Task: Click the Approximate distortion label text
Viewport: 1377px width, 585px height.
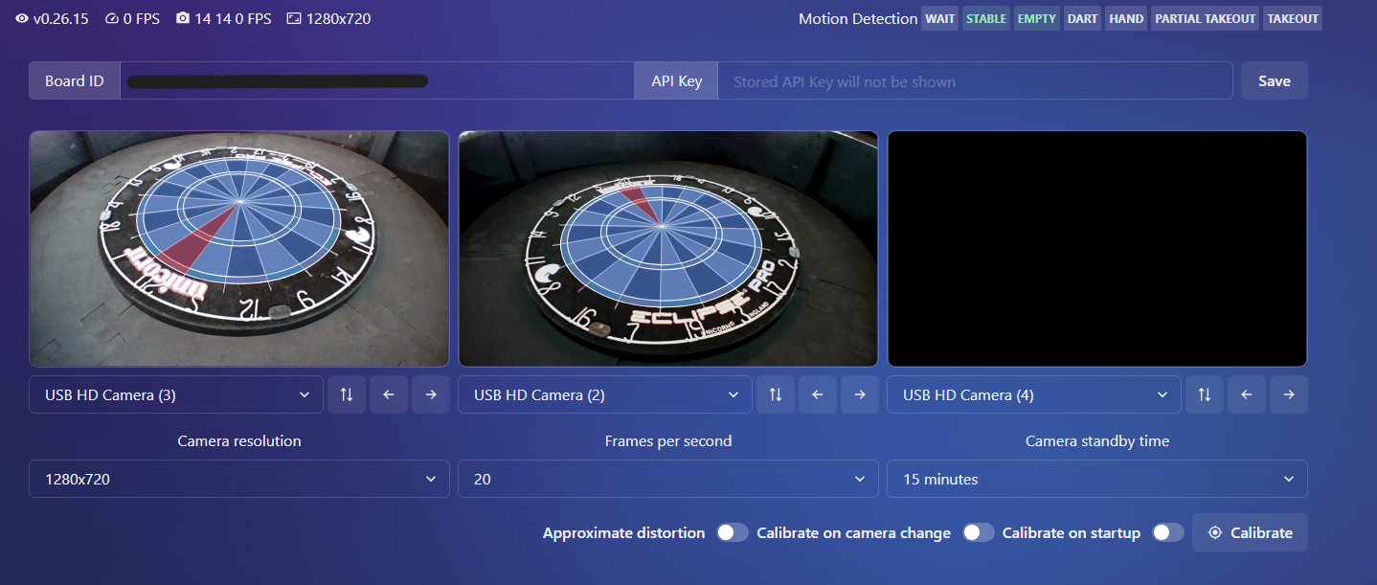Action: coord(623,532)
